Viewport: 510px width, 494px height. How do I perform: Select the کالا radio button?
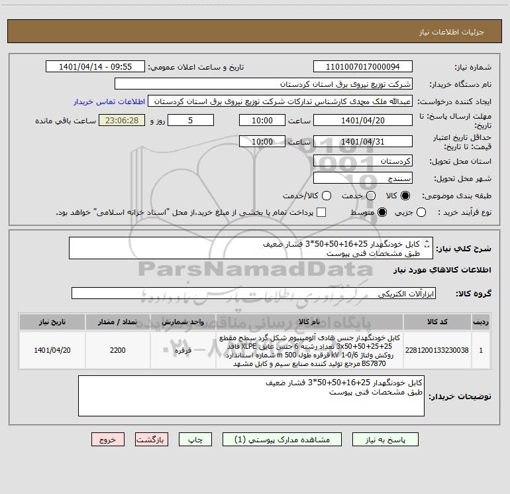[x=405, y=196]
